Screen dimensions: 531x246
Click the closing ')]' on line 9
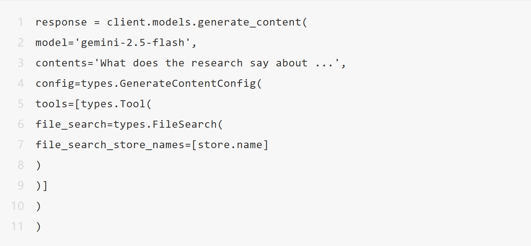(42, 185)
